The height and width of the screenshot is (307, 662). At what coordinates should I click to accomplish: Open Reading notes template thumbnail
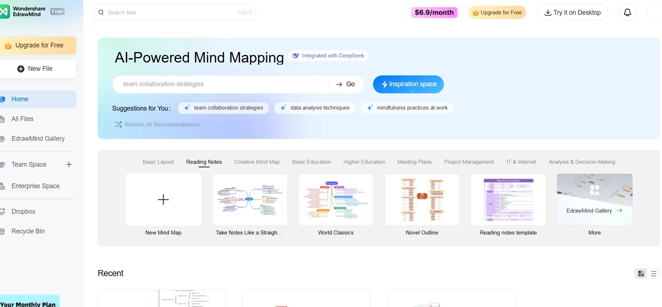tap(509, 200)
